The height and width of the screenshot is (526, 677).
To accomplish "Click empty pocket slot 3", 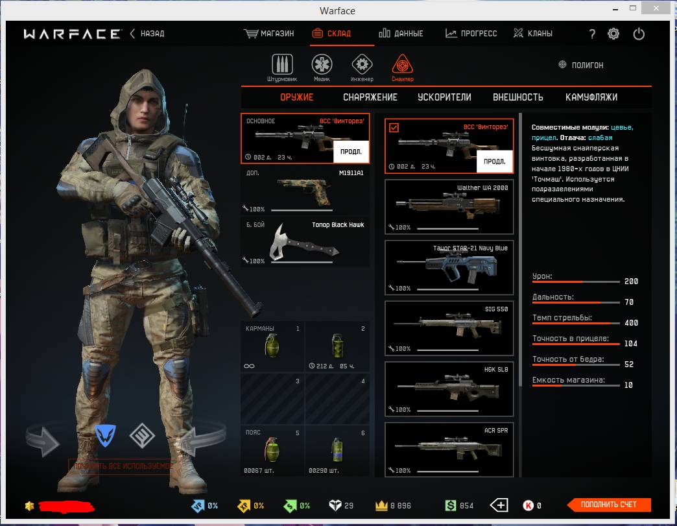I will (x=272, y=399).
